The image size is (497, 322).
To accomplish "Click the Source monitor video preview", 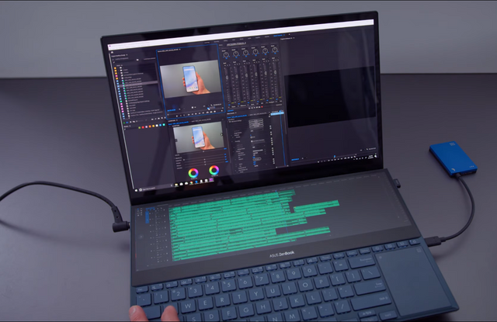I will point(190,79).
